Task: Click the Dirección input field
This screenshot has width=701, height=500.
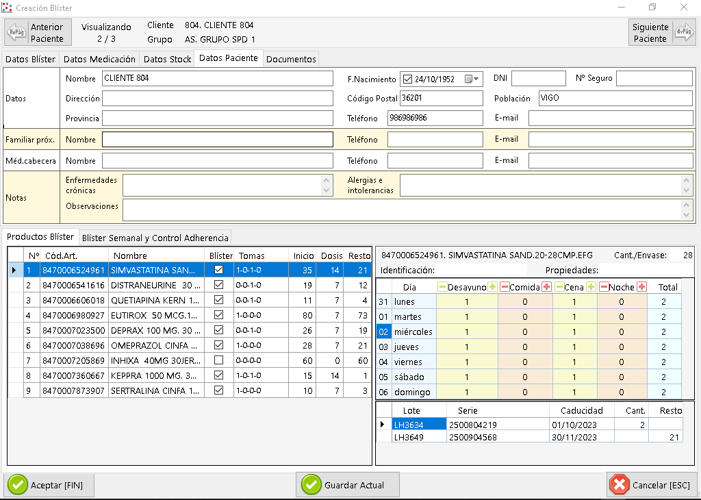Action: click(x=217, y=99)
